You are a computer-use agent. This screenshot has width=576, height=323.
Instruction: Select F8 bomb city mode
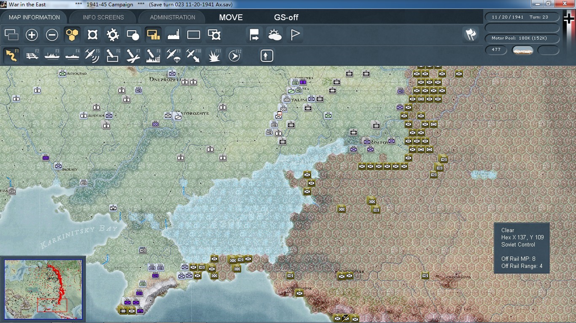coord(153,56)
